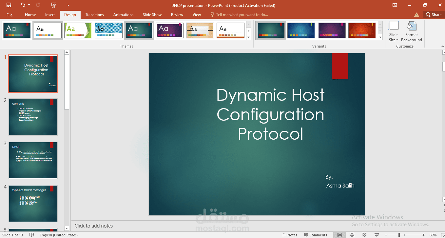Click Slide 1 of 13 status indicator
This screenshot has width=445, height=238.
[x=13, y=235]
